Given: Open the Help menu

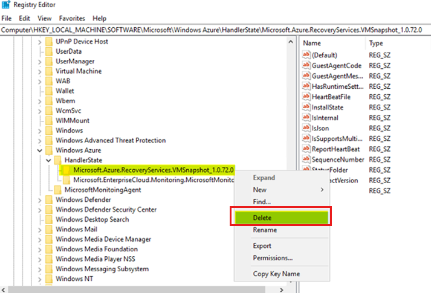Looking at the screenshot, I should point(99,18).
